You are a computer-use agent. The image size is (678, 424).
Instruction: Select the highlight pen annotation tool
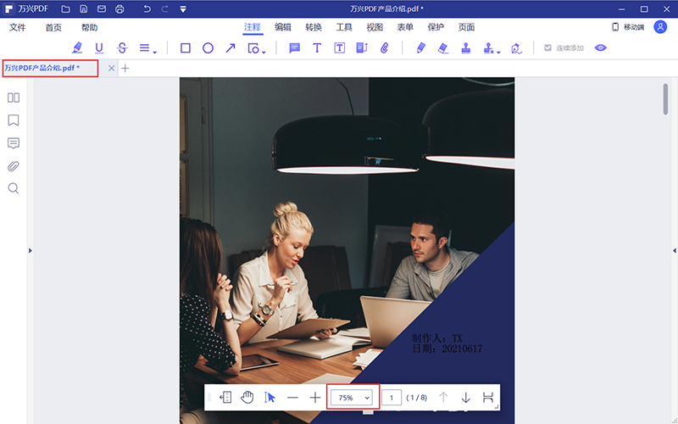pos(78,48)
